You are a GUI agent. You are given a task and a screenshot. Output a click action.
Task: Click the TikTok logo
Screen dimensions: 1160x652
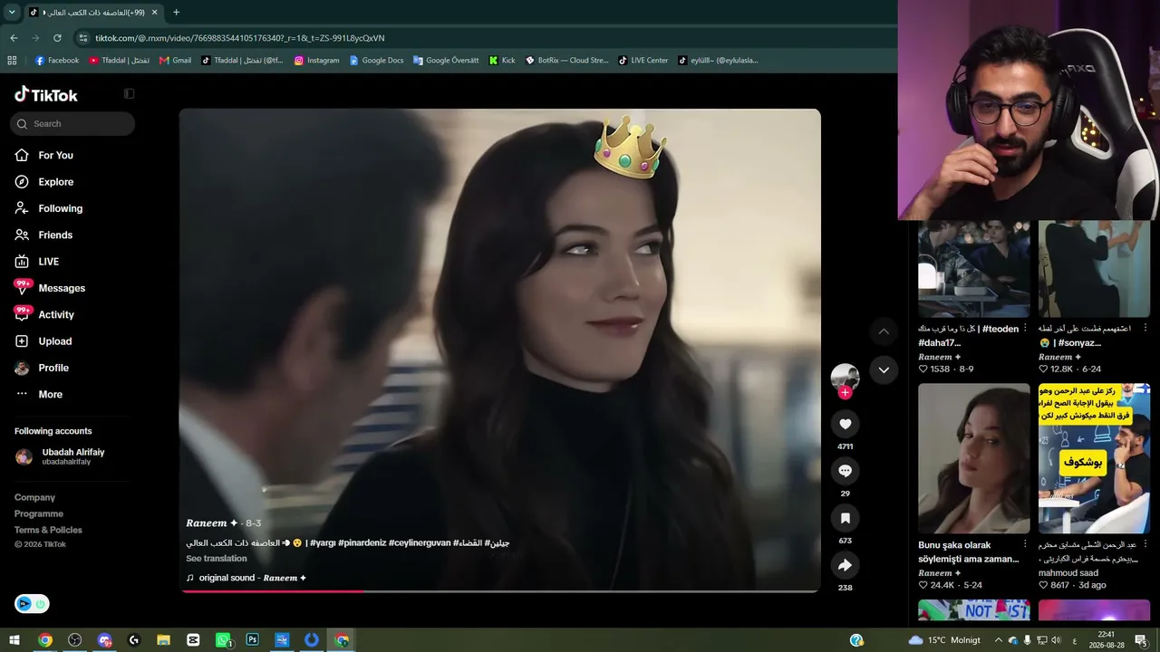[46, 94]
